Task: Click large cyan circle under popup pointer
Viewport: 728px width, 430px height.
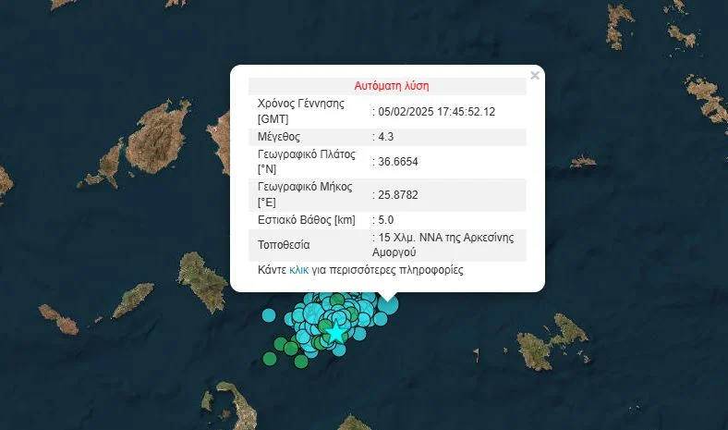Action: pyautogui.click(x=388, y=302)
